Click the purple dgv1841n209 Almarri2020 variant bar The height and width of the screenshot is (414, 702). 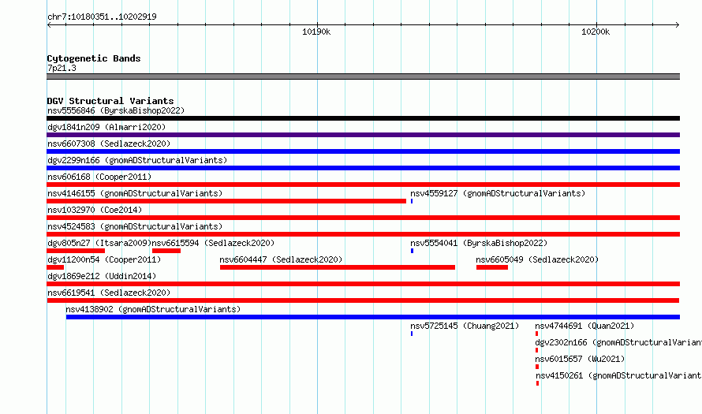(363, 135)
